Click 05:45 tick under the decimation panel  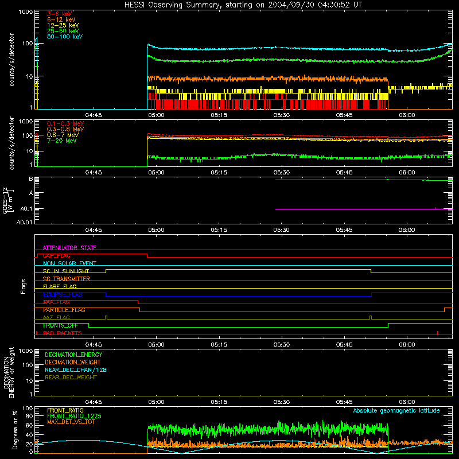pyautogui.click(x=344, y=402)
